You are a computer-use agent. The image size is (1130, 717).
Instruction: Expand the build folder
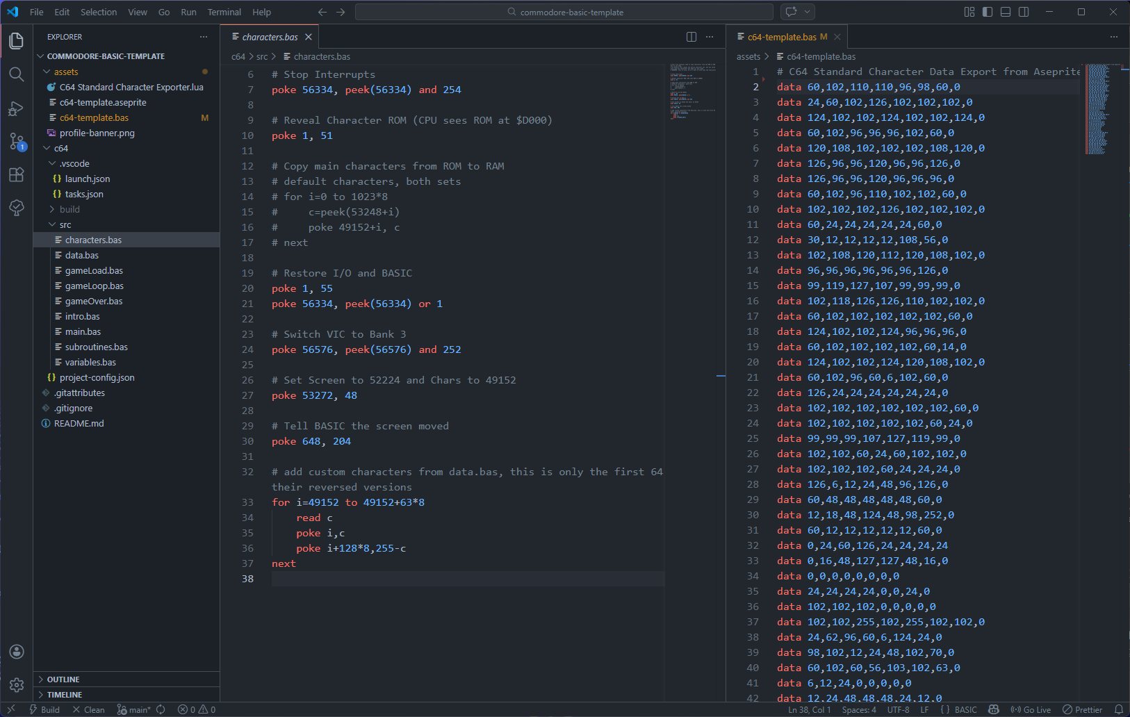[x=126, y=209]
